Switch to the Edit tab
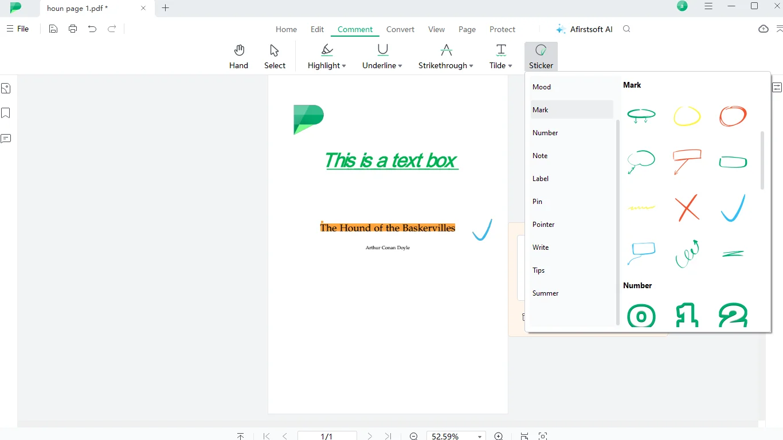Viewport: 783px width, 440px height. point(317,29)
